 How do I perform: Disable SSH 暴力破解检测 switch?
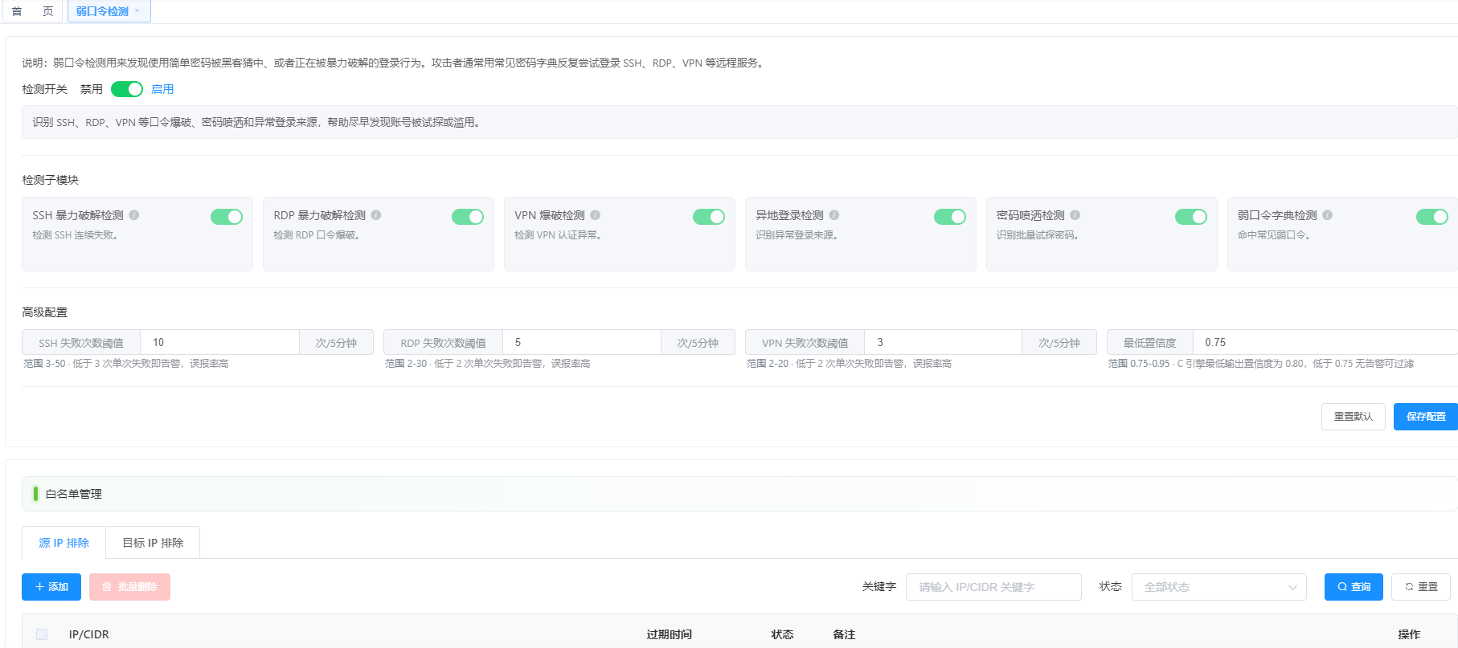point(227,217)
